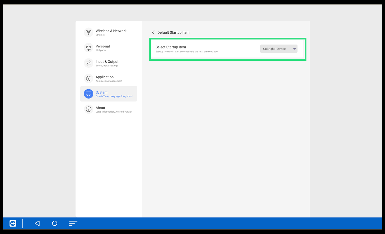Open the About settings entry
Image resolution: width=385 pixels, height=234 pixels.
coord(108,109)
